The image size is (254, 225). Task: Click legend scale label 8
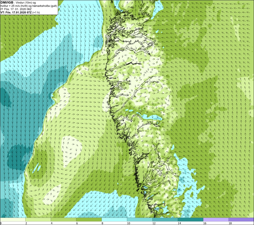click(103, 223)
